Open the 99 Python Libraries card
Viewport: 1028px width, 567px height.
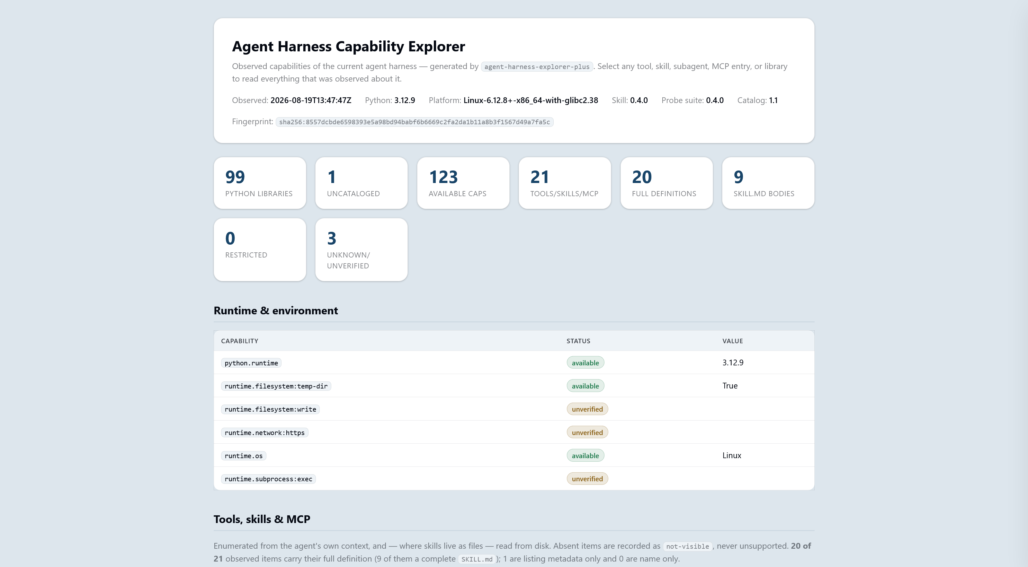pyautogui.click(x=260, y=183)
